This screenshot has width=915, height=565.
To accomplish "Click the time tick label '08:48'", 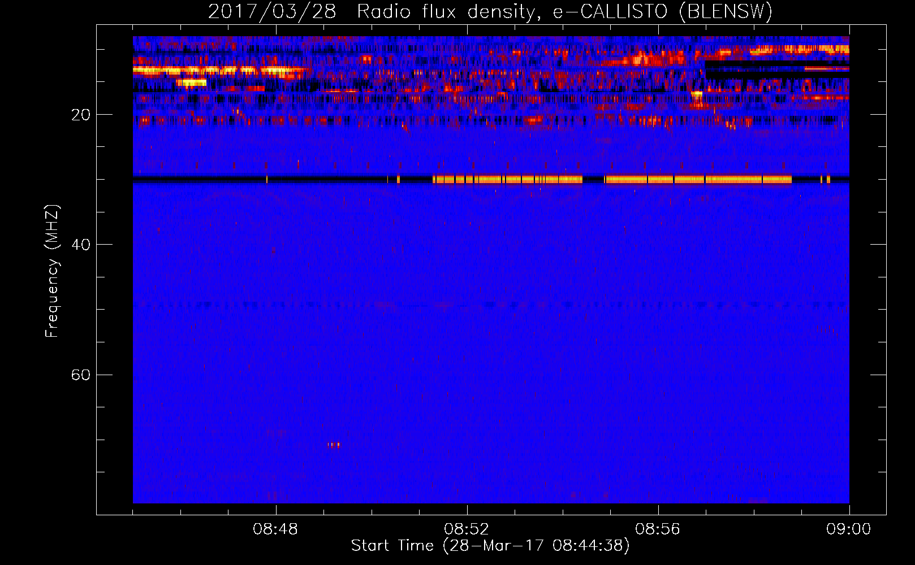I will pyautogui.click(x=275, y=529).
